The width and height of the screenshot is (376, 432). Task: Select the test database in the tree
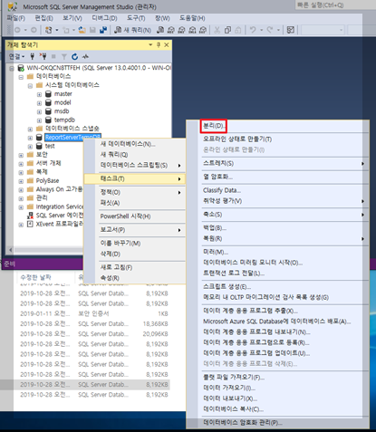pyautogui.click(x=50, y=146)
